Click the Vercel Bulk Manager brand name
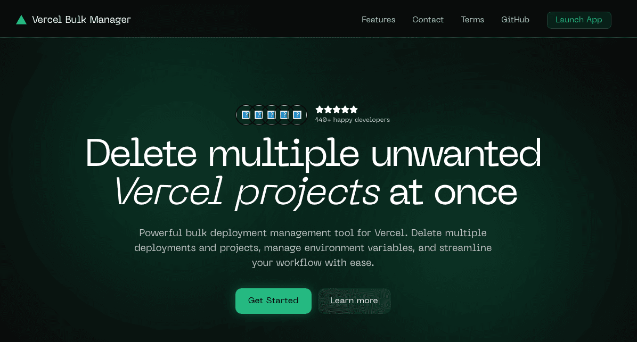This screenshot has width=637, height=342. pyautogui.click(x=81, y=20)
